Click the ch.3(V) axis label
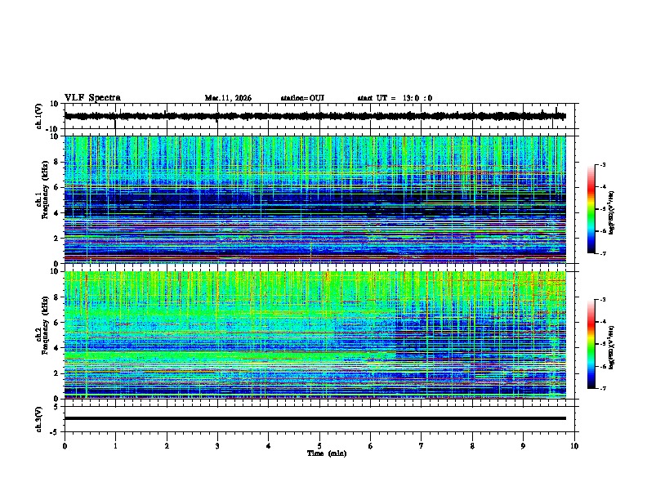 [x=39, y=419]
